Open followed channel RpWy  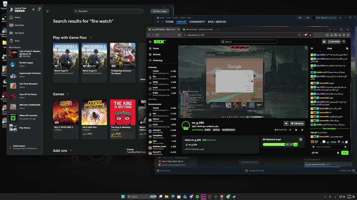pyautogui.click(x=163, y=83)
